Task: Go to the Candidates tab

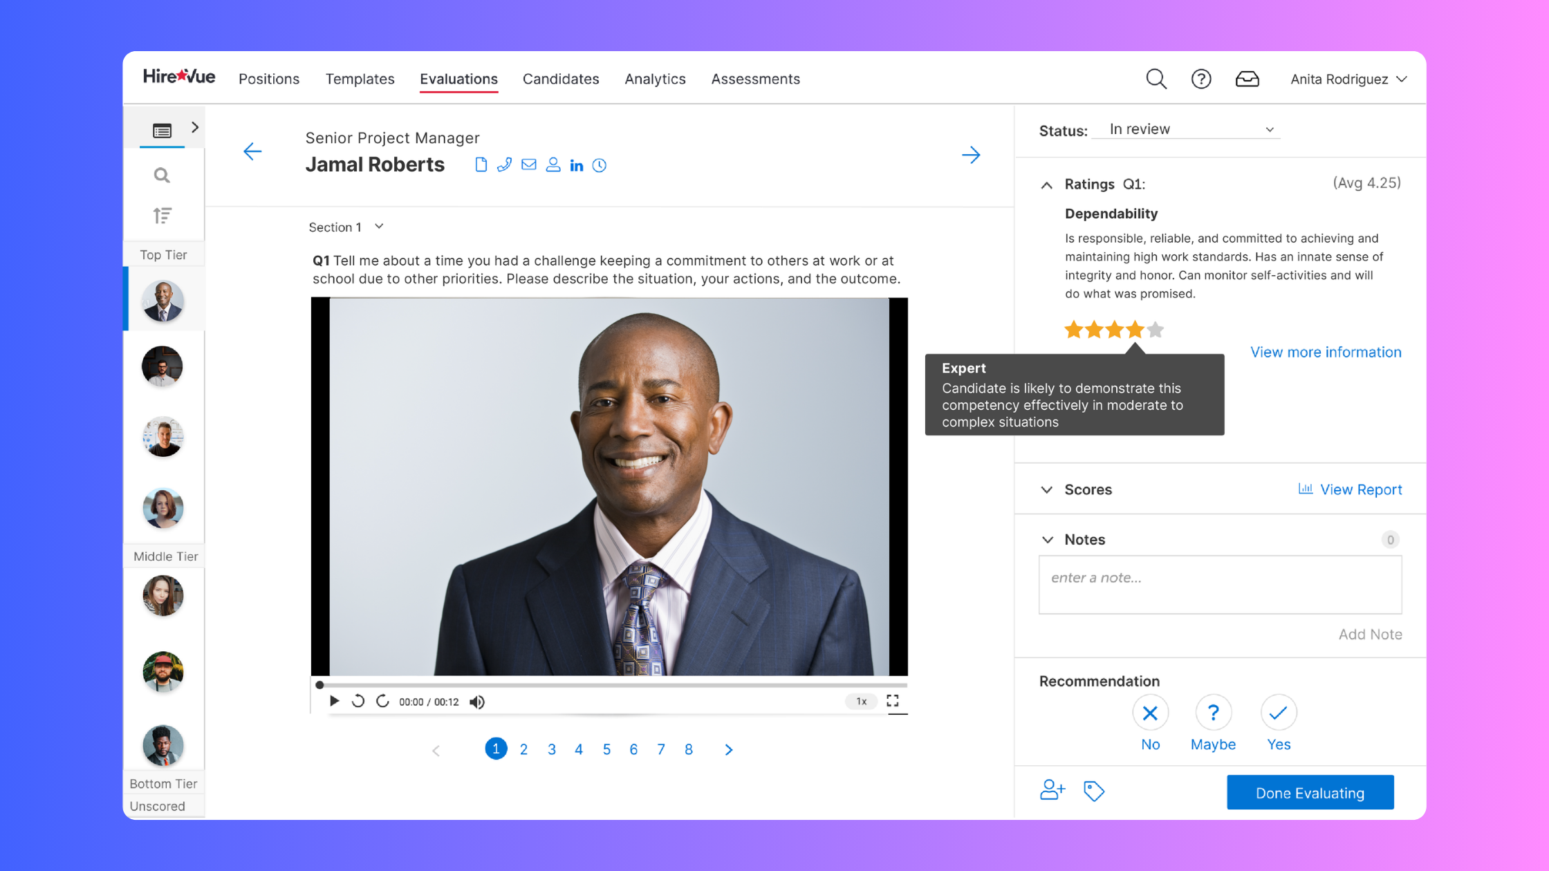Action: [561, 79]
